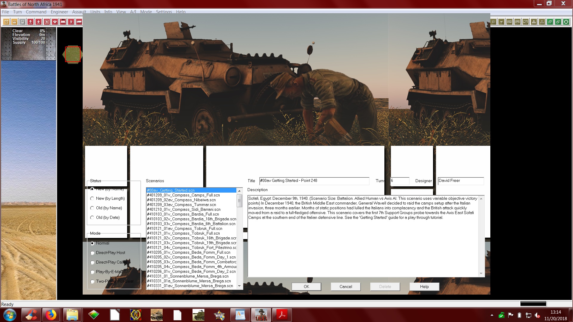The image size is (573, 322).
Task: Click the gray disk save toolbar icon
Action: (x=22, y=22)
